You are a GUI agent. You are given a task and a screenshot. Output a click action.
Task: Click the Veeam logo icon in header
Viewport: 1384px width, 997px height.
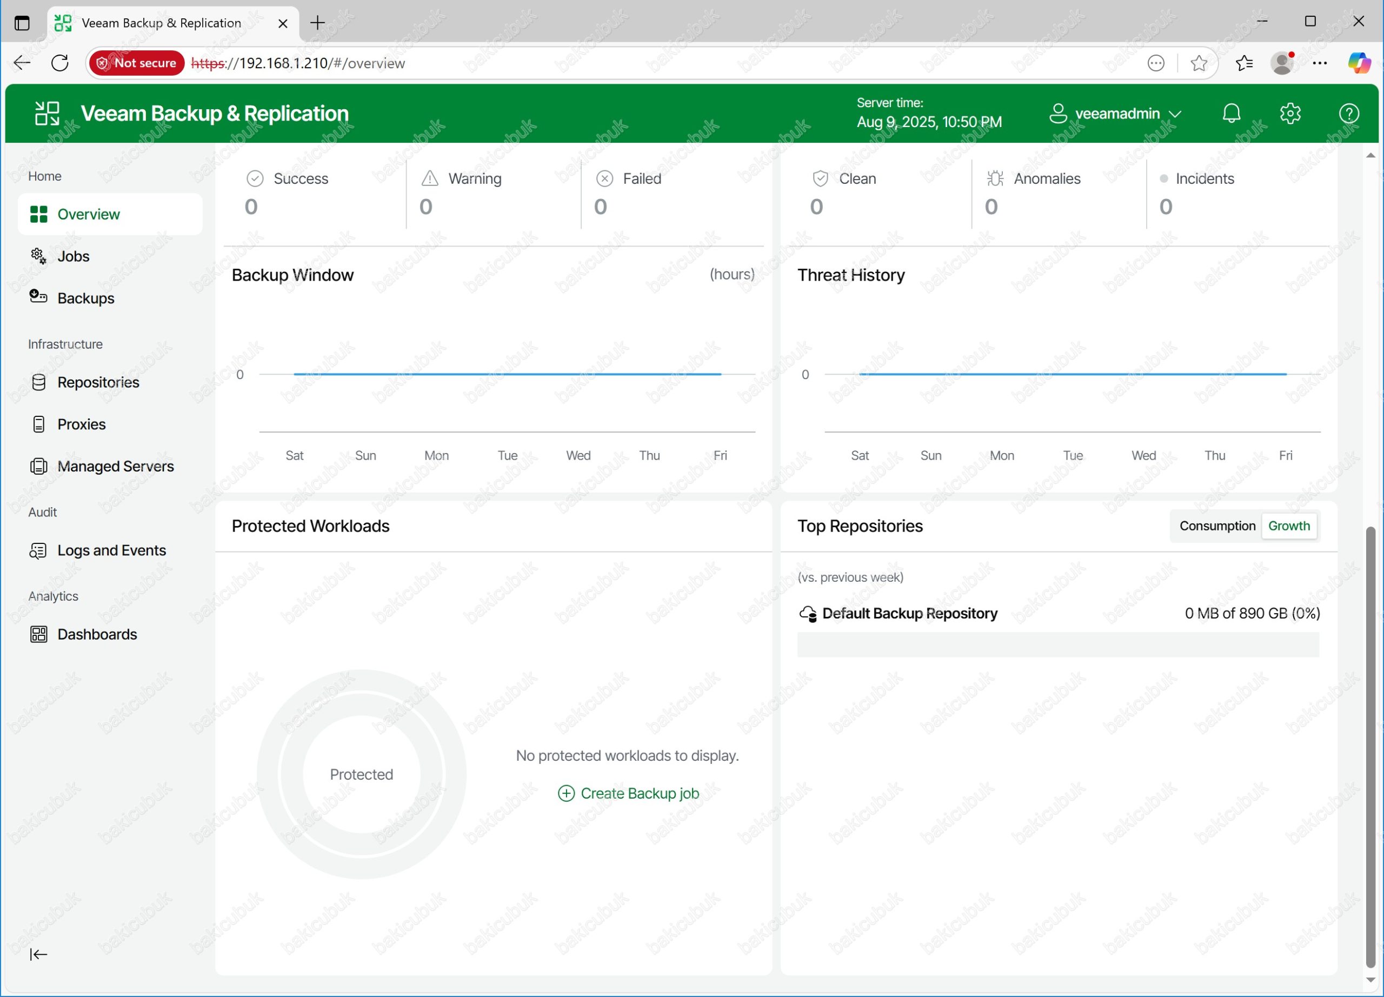(x=47, y=114)
